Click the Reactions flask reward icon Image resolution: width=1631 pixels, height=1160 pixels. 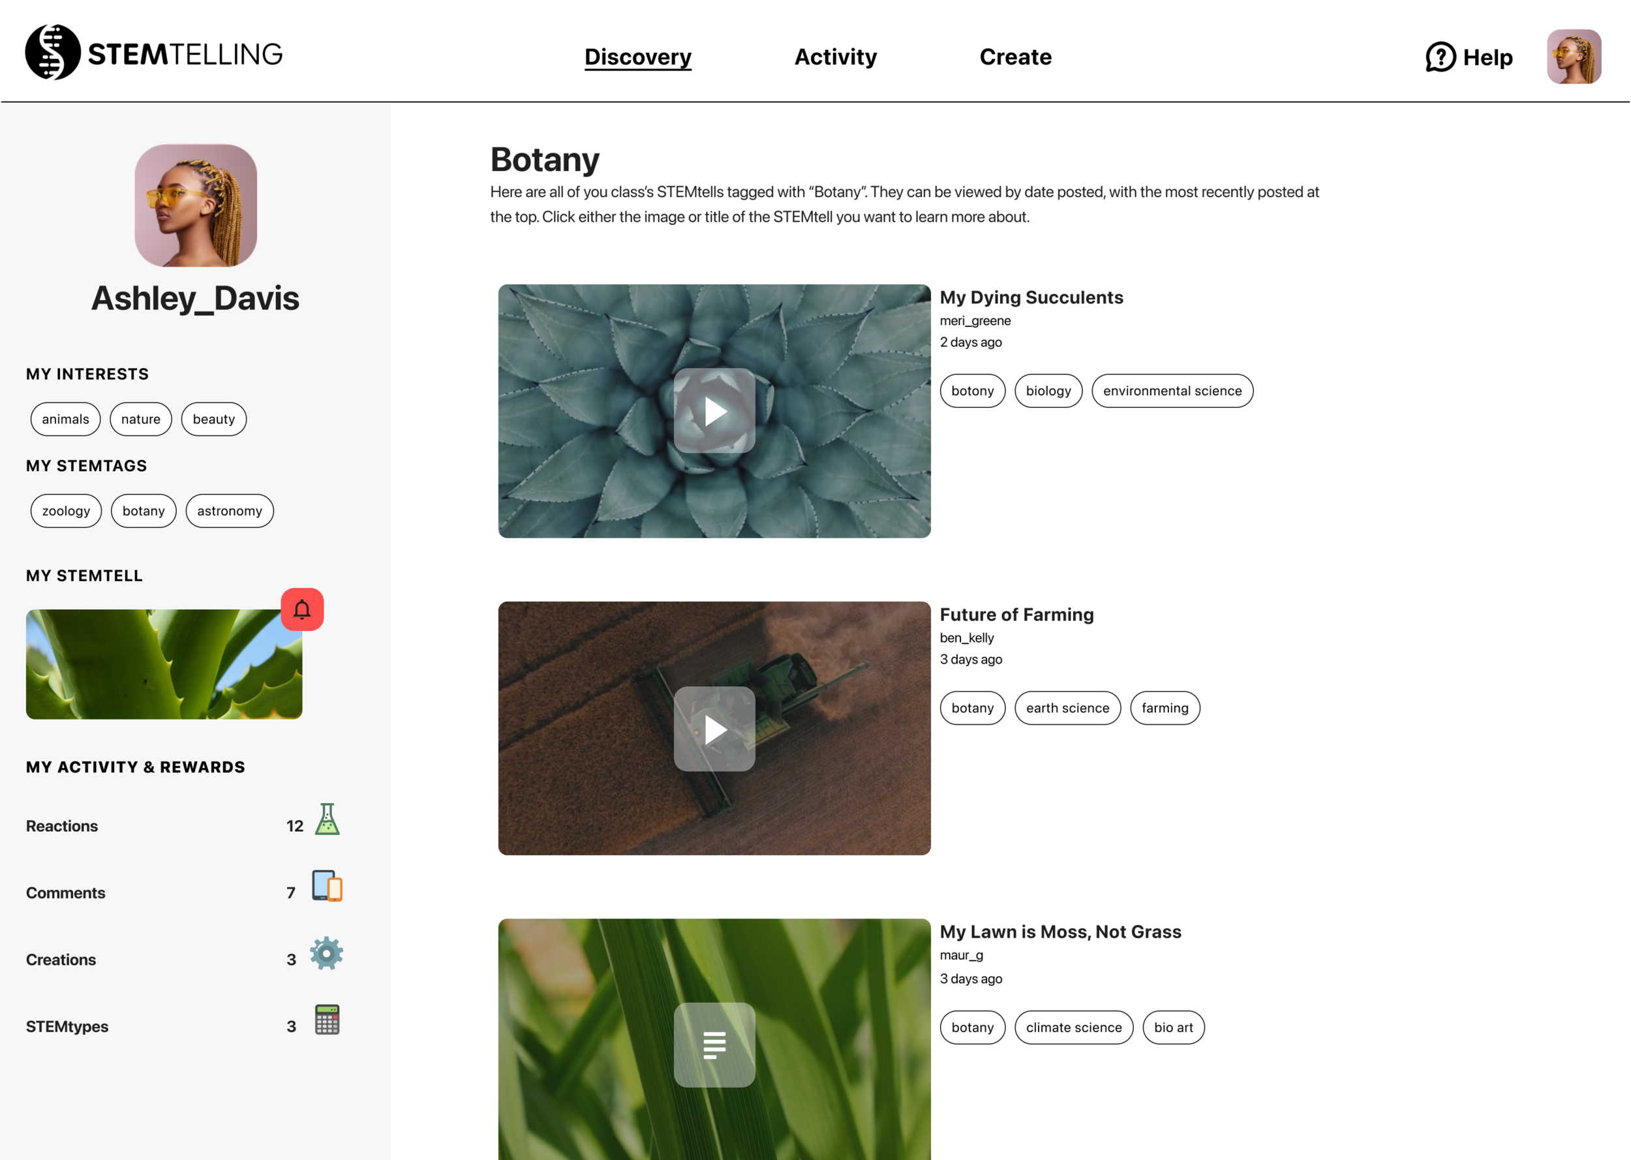[327, 819]
